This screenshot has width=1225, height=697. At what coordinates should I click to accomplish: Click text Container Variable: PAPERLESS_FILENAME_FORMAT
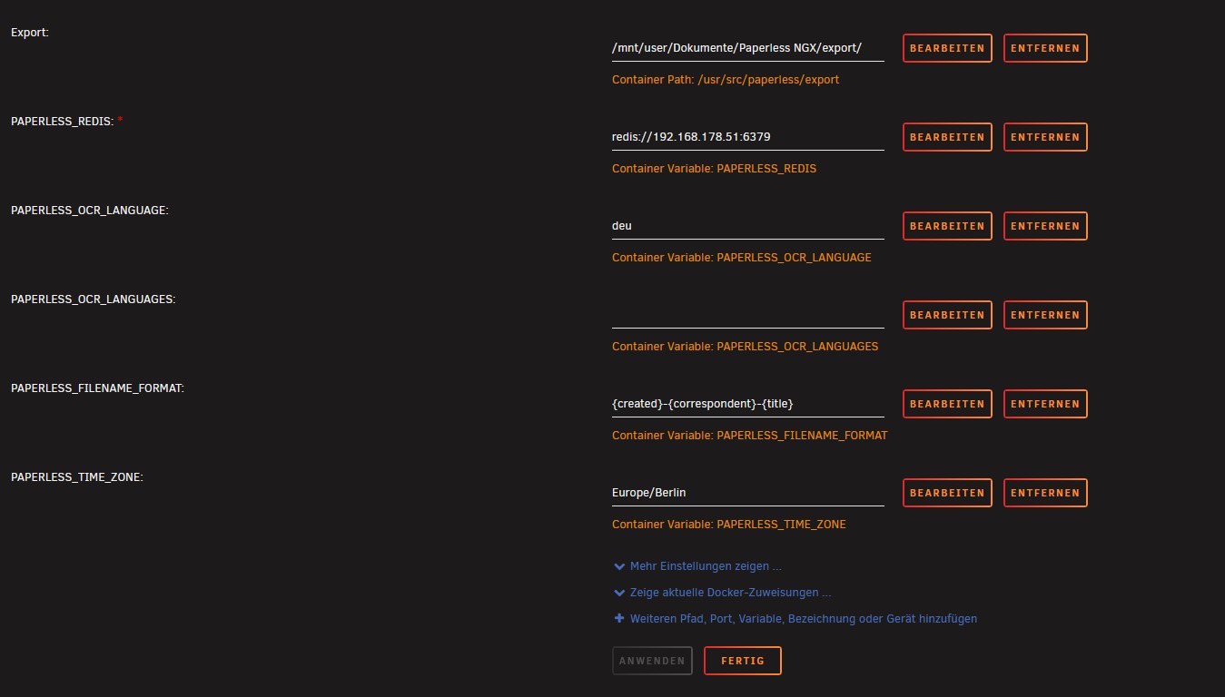coord(749,436)
